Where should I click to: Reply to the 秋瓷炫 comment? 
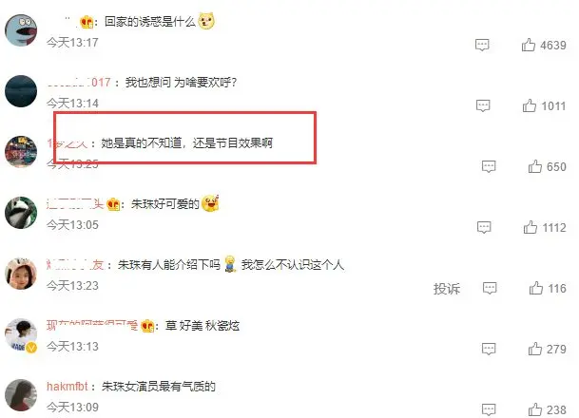[489, 349]
